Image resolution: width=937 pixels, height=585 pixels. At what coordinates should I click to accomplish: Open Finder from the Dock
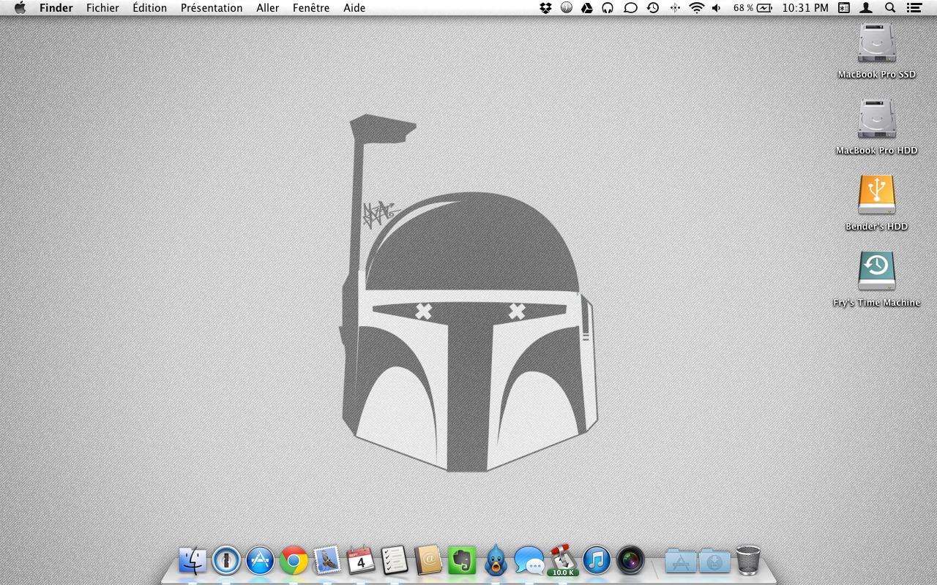pyautogui.click(x=193, y=561)
